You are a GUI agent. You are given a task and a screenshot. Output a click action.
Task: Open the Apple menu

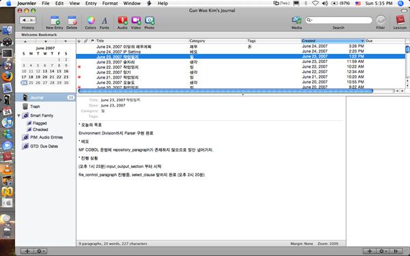9,3
